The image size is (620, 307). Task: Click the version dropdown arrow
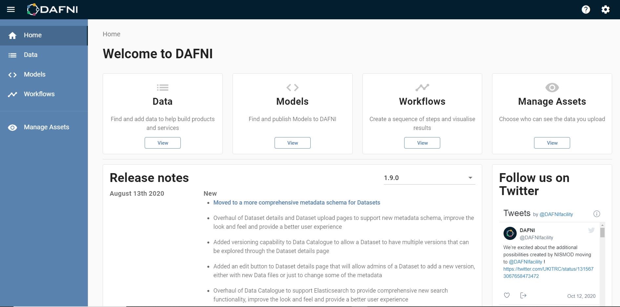pyautogui.click(x=470, y=178)
